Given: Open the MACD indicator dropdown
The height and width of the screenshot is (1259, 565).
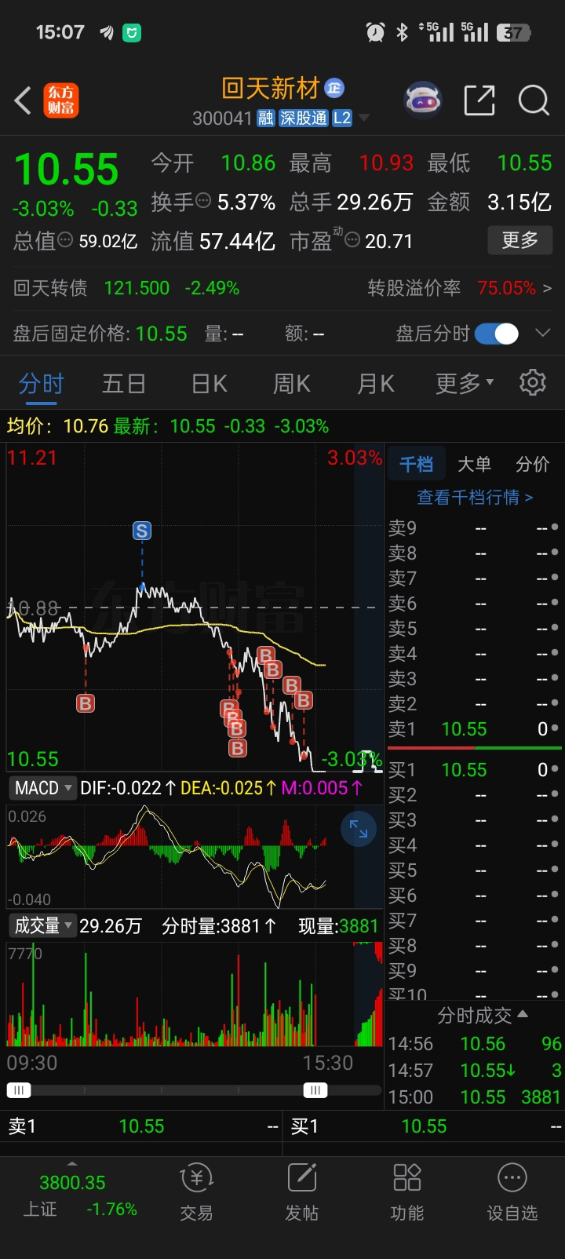Looking at the screenshot, I should point(42,788).
